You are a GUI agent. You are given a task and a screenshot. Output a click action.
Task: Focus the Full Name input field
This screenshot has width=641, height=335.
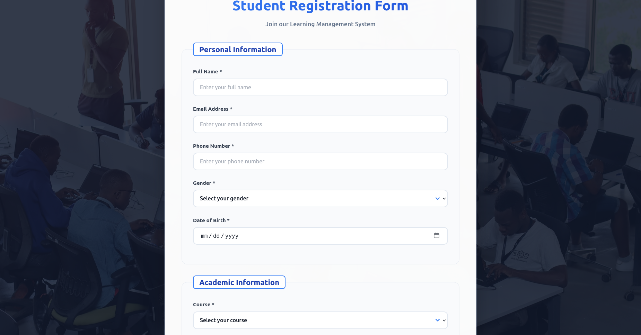[x=320, y=87]
